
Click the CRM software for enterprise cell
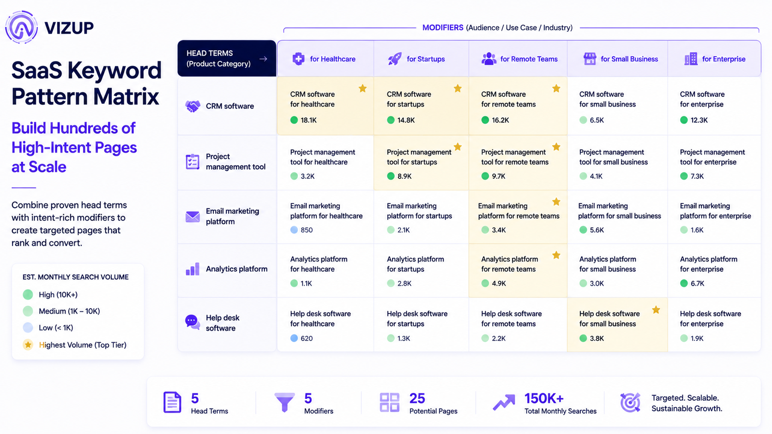714,106
